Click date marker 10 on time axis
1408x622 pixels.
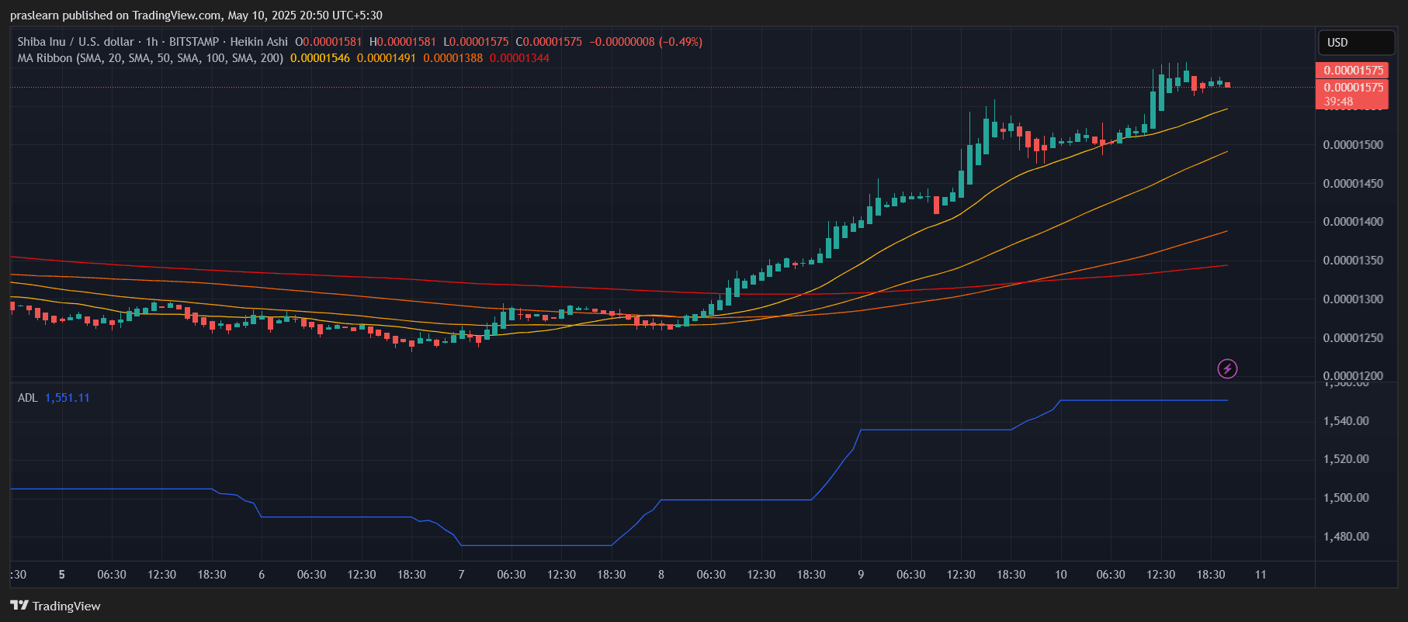click(x=1060, y=575)
